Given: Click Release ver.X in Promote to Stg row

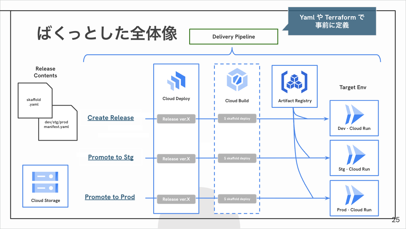Looking at the screenshot, I should 176,159.
